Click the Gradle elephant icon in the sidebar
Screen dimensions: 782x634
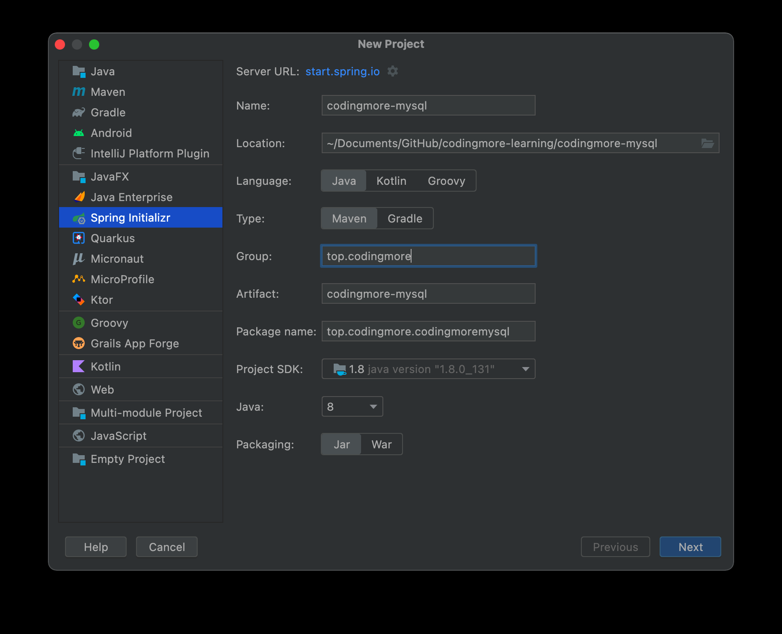(79, 113)
